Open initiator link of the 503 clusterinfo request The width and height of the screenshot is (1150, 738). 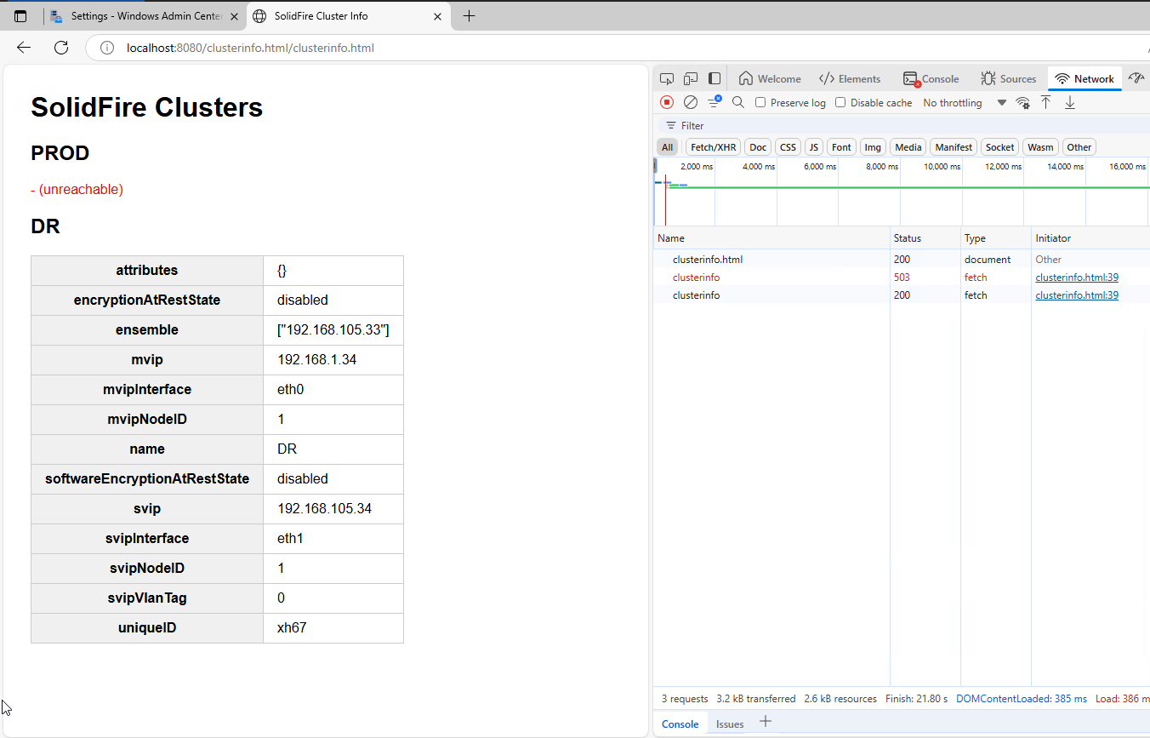[x=1076, y=277]
